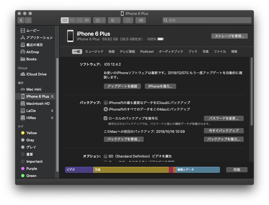Click バックアップを復元 button

pos(224,139)
